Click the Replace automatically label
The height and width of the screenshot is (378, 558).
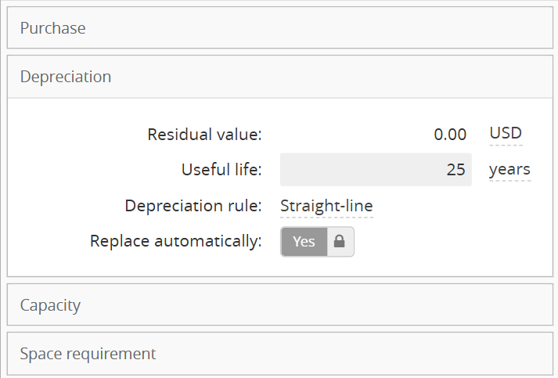[x=176, y=242]
